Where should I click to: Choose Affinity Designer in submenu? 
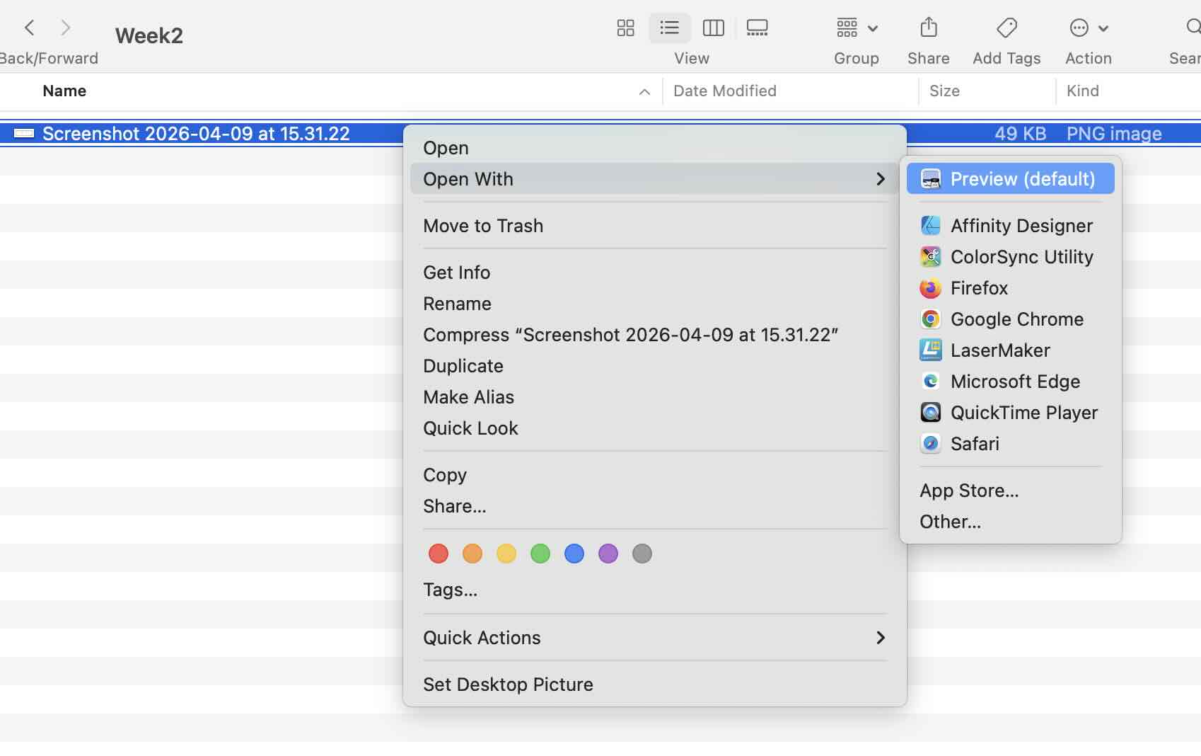click(1021, 226)
